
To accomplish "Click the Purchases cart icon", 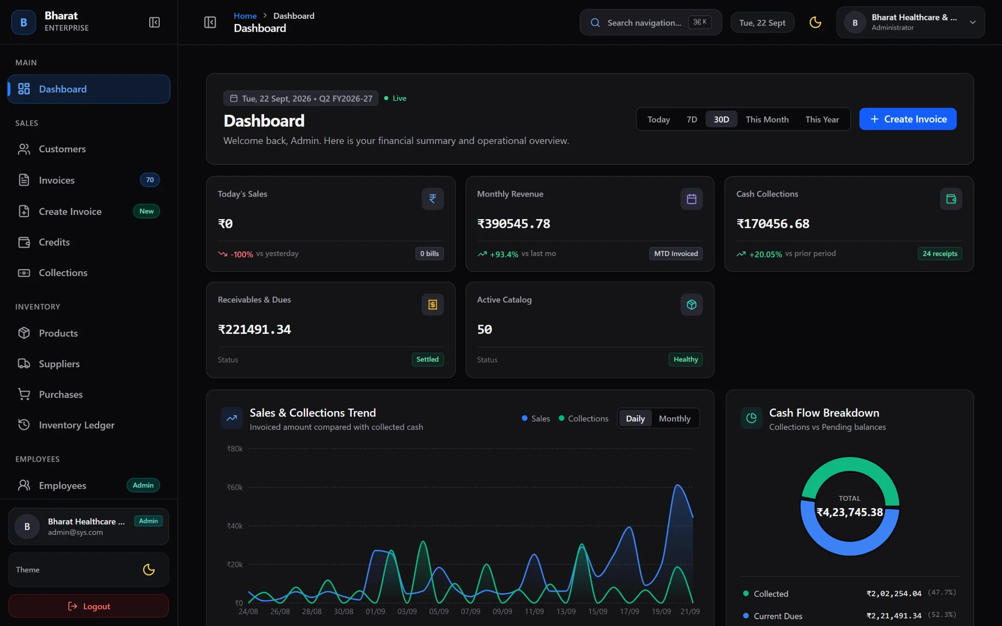I will coord(24,394).
